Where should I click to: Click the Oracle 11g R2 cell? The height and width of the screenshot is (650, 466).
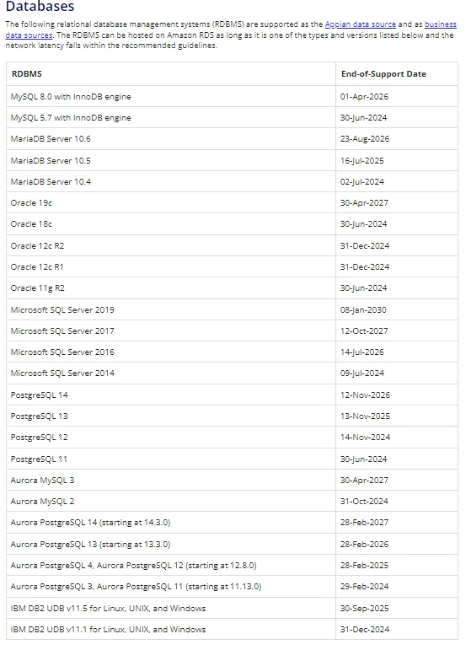tap(171, 287)
